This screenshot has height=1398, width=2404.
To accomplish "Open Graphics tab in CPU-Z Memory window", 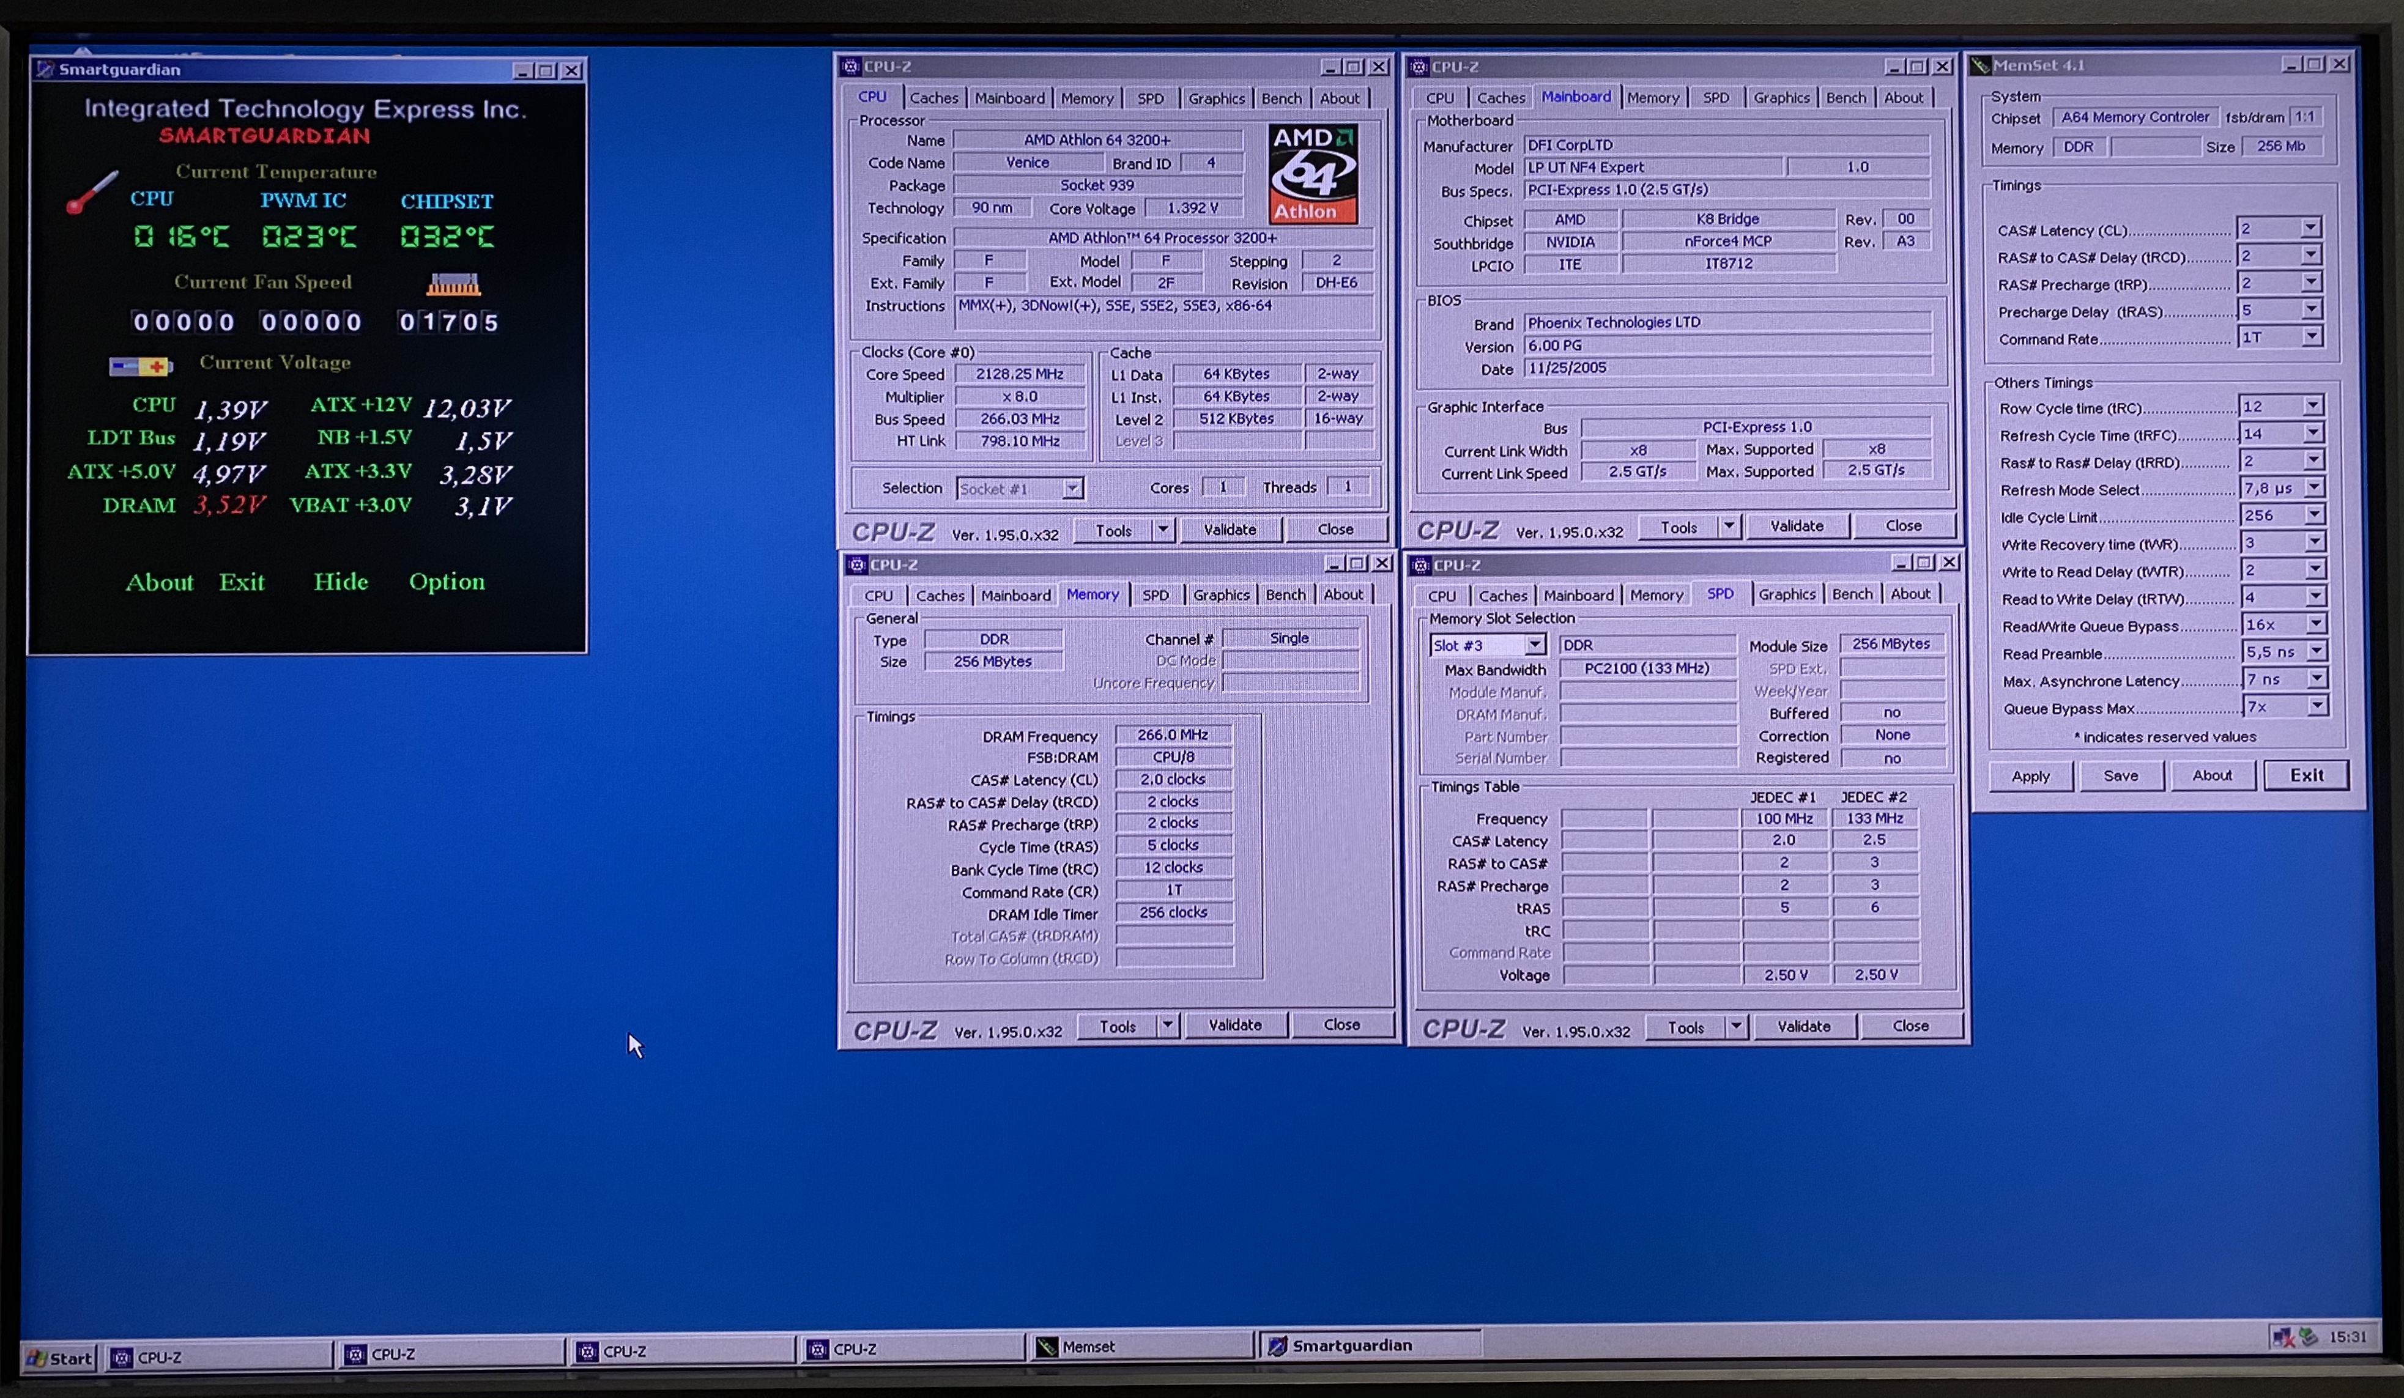I will [x=1220, y=594].
